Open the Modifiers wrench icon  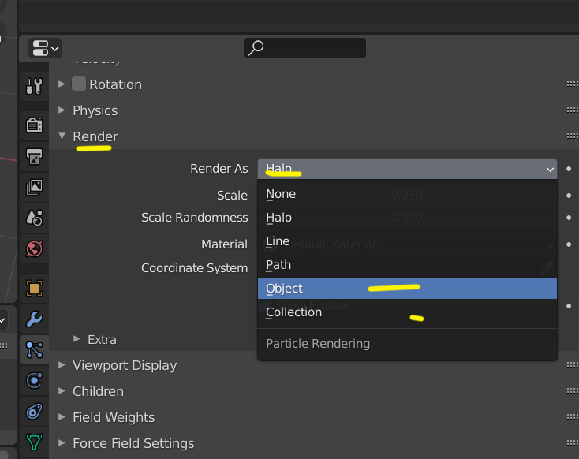[x=34, y=319]
